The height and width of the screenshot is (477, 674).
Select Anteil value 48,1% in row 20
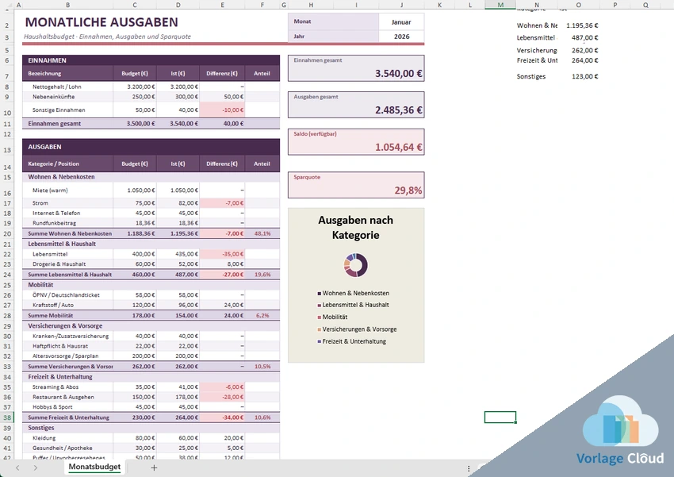click(x=262, y=233)
